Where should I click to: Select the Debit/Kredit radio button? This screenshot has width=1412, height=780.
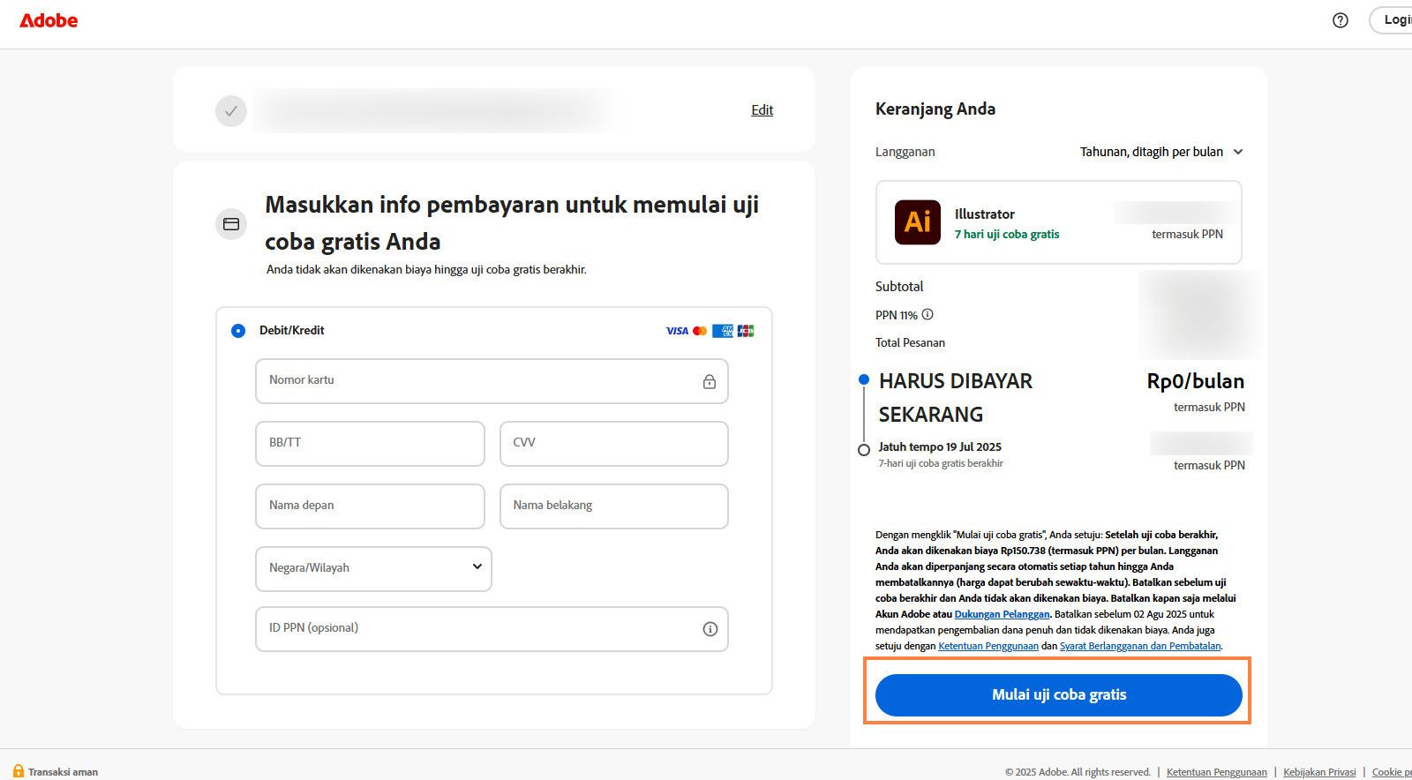pos(238,331)
